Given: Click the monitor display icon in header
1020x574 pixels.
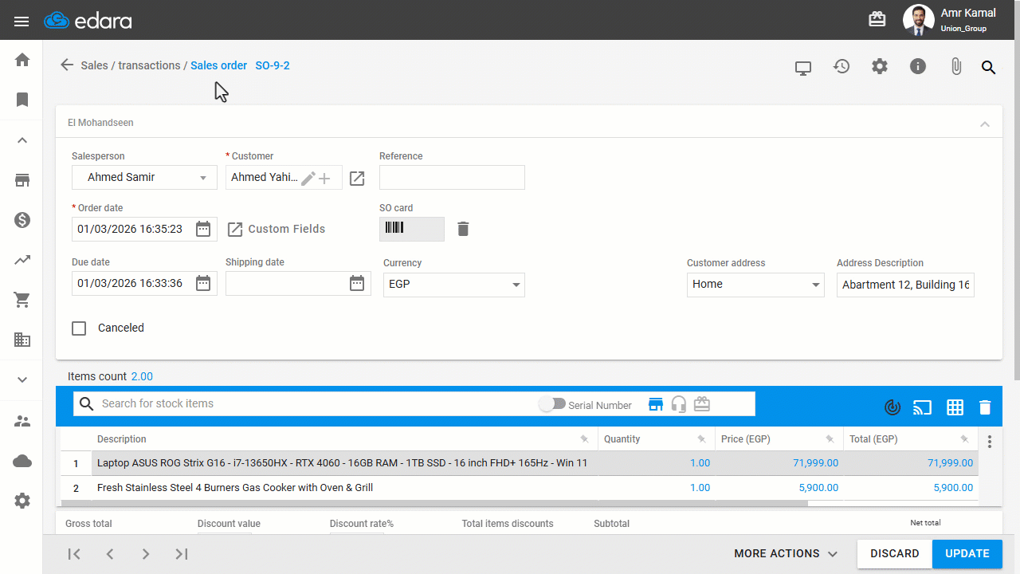Looking at the screenshot, I should point(803,68).
